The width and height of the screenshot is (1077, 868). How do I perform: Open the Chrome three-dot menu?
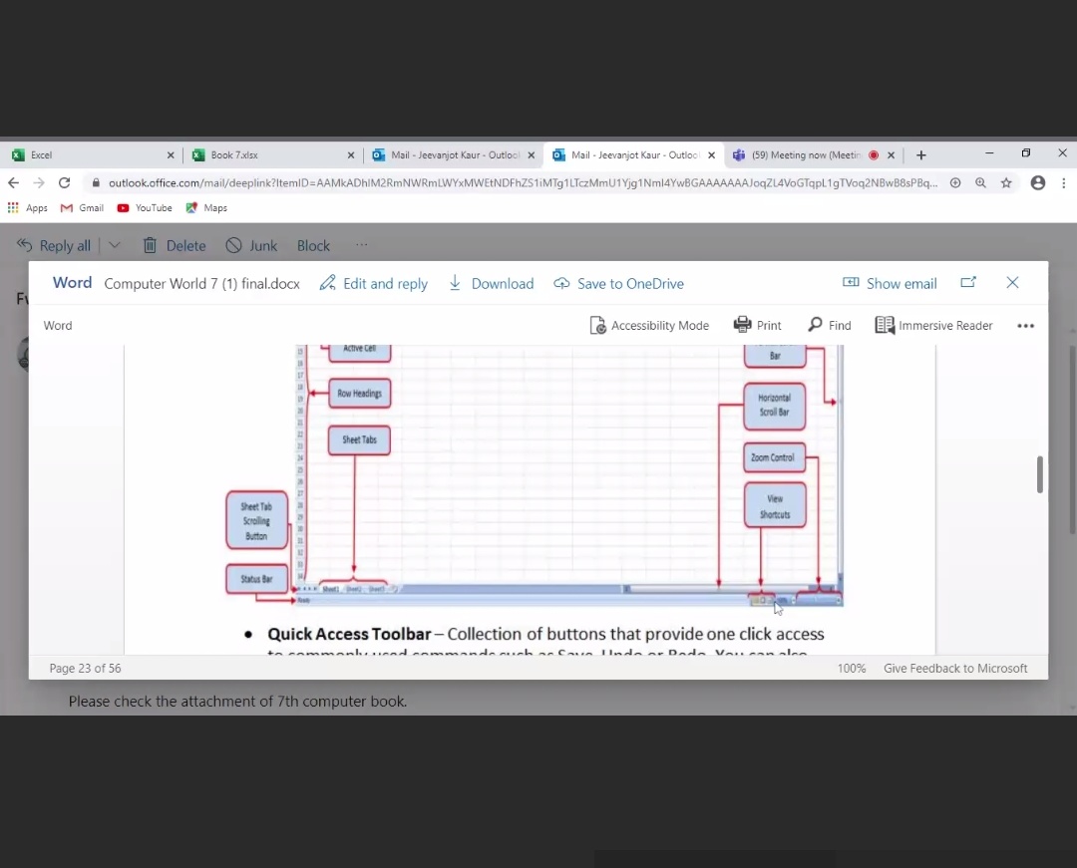click(1063, 182)
